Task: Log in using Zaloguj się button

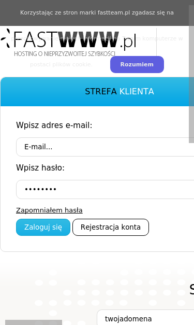Action: point(43,227)
